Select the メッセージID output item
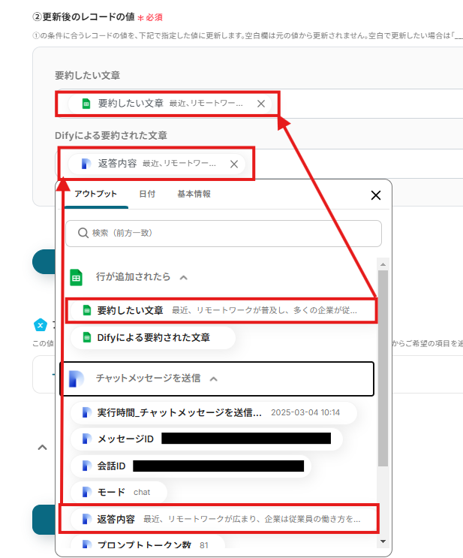Viewport: 463px width, 558px height. 206,439
